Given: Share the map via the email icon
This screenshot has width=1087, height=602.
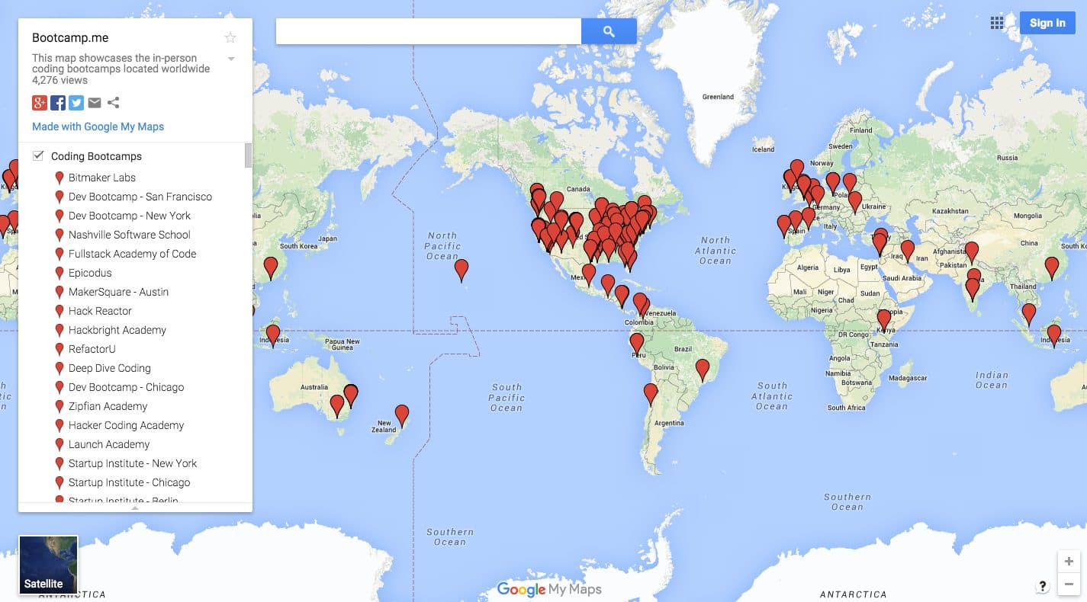Looking at the screenshot, I should 94,102.
